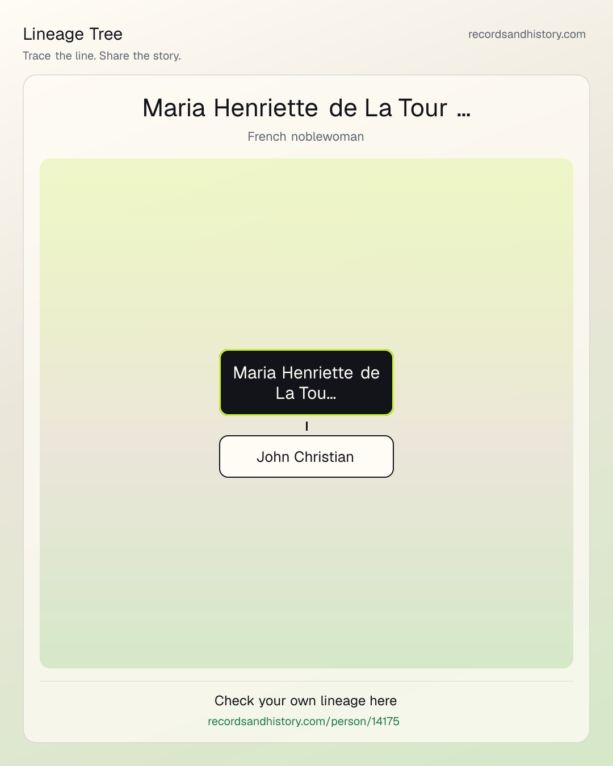Click the divider line above the footer text
This screenshot has height=766, width=613.
(306, 681)
